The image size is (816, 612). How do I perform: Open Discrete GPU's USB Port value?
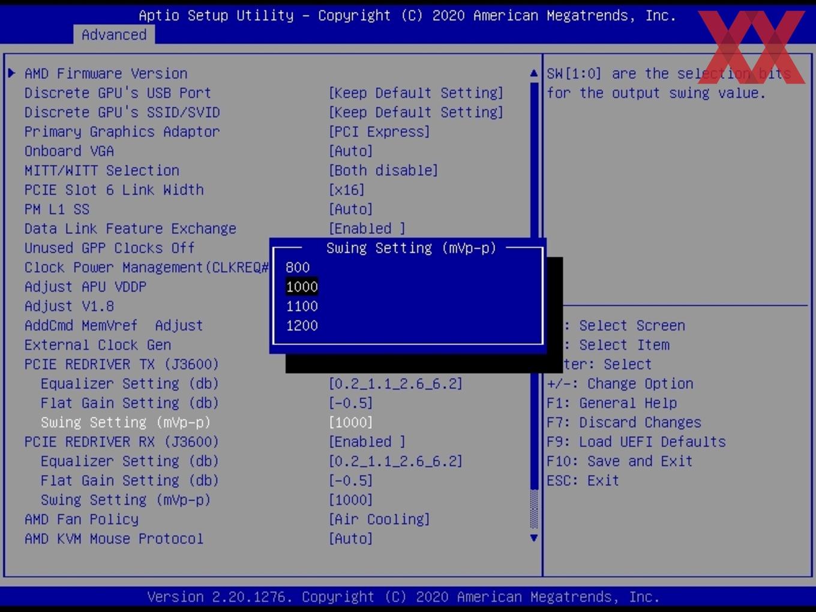click(x=416, y=93)
